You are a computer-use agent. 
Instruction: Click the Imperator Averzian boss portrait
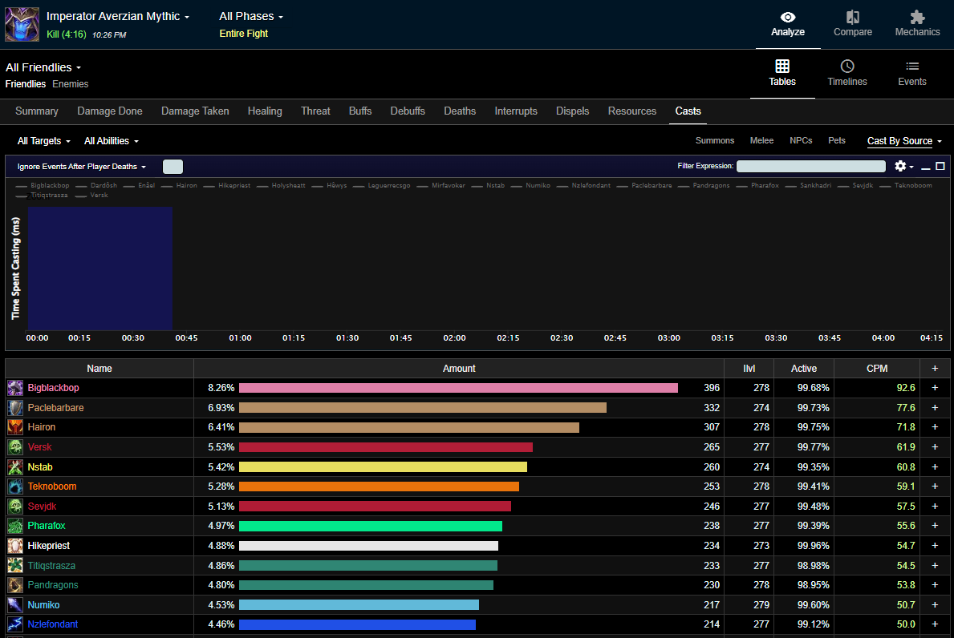pos(22,24)
